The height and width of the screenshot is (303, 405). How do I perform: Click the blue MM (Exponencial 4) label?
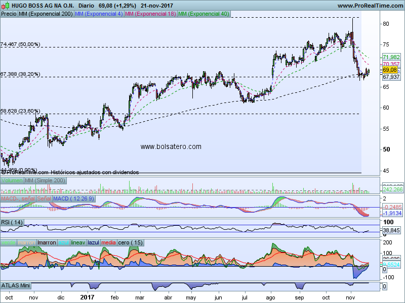tap(99, 14)
